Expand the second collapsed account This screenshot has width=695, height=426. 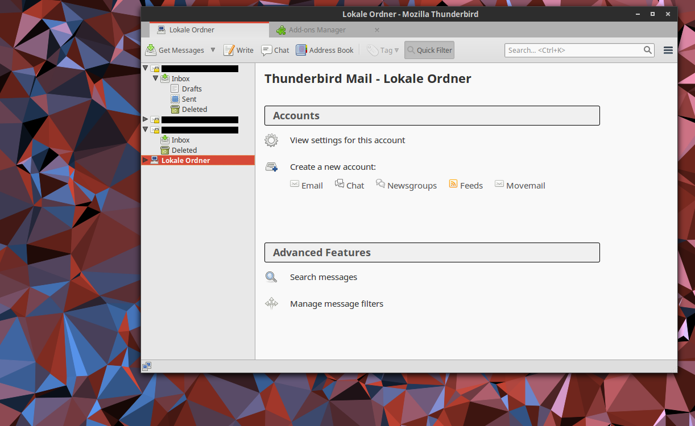(x=145, y=119)
